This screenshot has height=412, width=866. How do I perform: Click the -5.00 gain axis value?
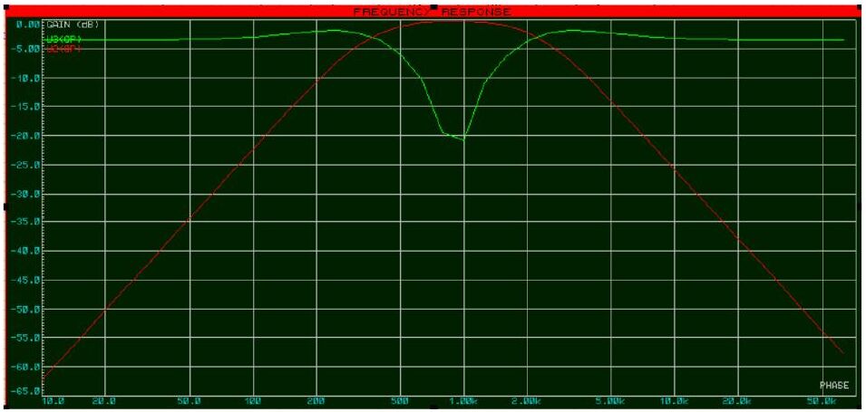[x=25, y=49]
